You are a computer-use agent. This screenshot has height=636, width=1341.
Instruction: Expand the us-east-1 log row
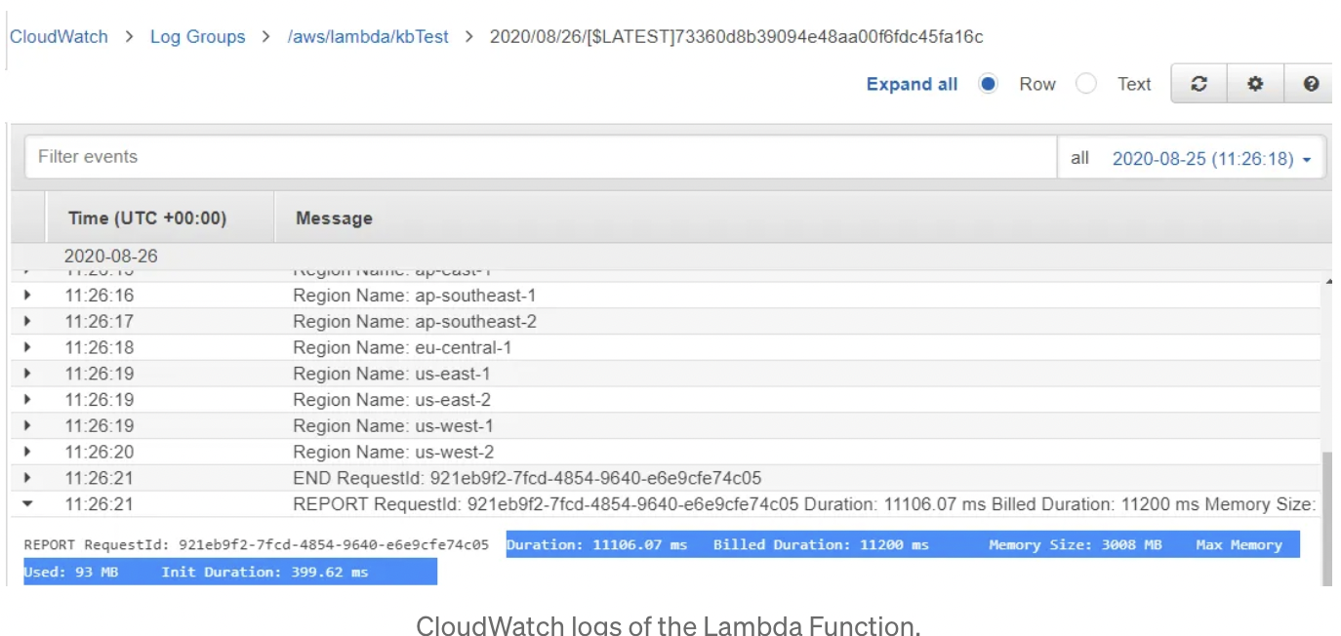click(27, 374)
